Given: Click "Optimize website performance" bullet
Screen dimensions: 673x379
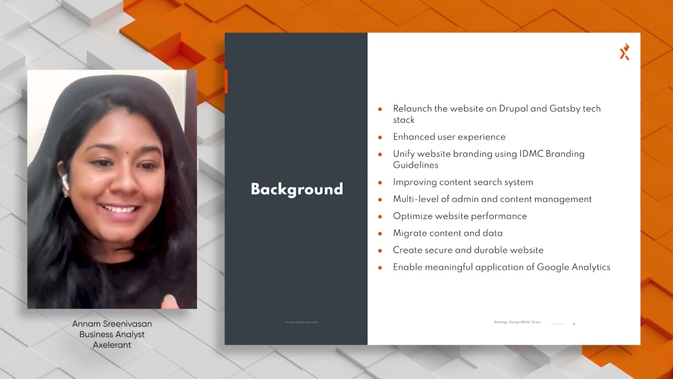Looking at the screenshot, I should click(x=460, y=216).
